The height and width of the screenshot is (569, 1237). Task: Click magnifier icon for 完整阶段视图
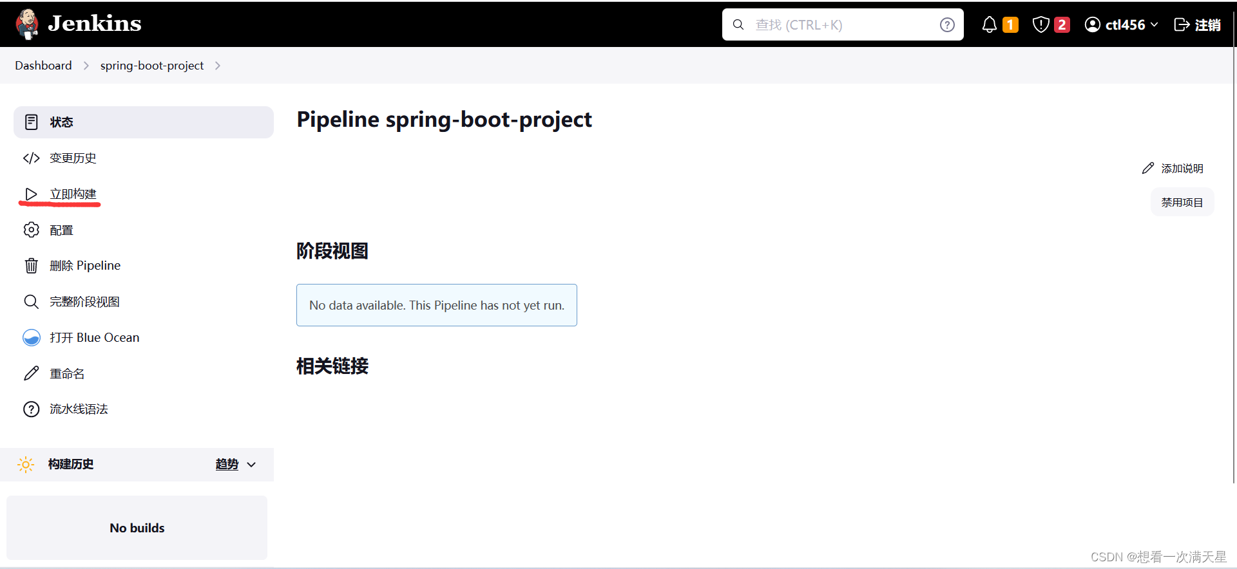[31, 301]
